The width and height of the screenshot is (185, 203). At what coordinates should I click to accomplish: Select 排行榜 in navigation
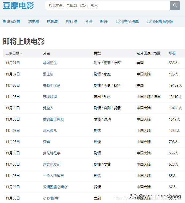[72, 21]
